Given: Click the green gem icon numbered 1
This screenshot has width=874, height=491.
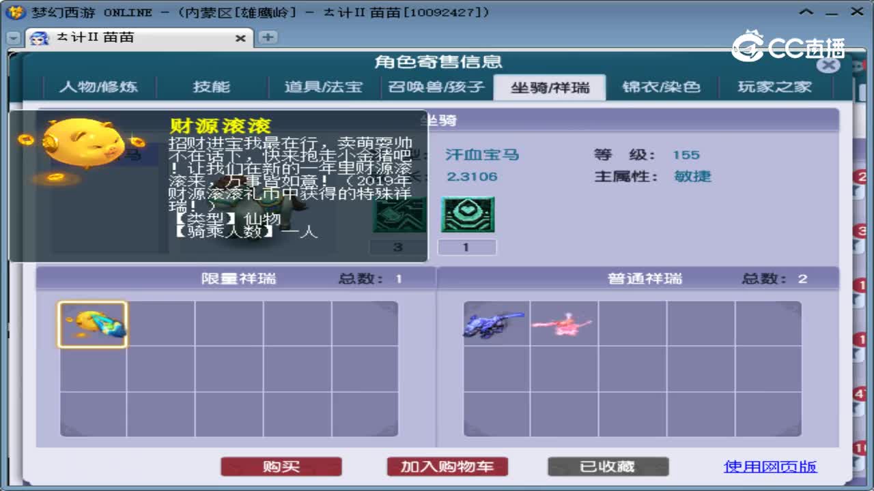Looking at the screenshot, I should (x=468, y=214).
